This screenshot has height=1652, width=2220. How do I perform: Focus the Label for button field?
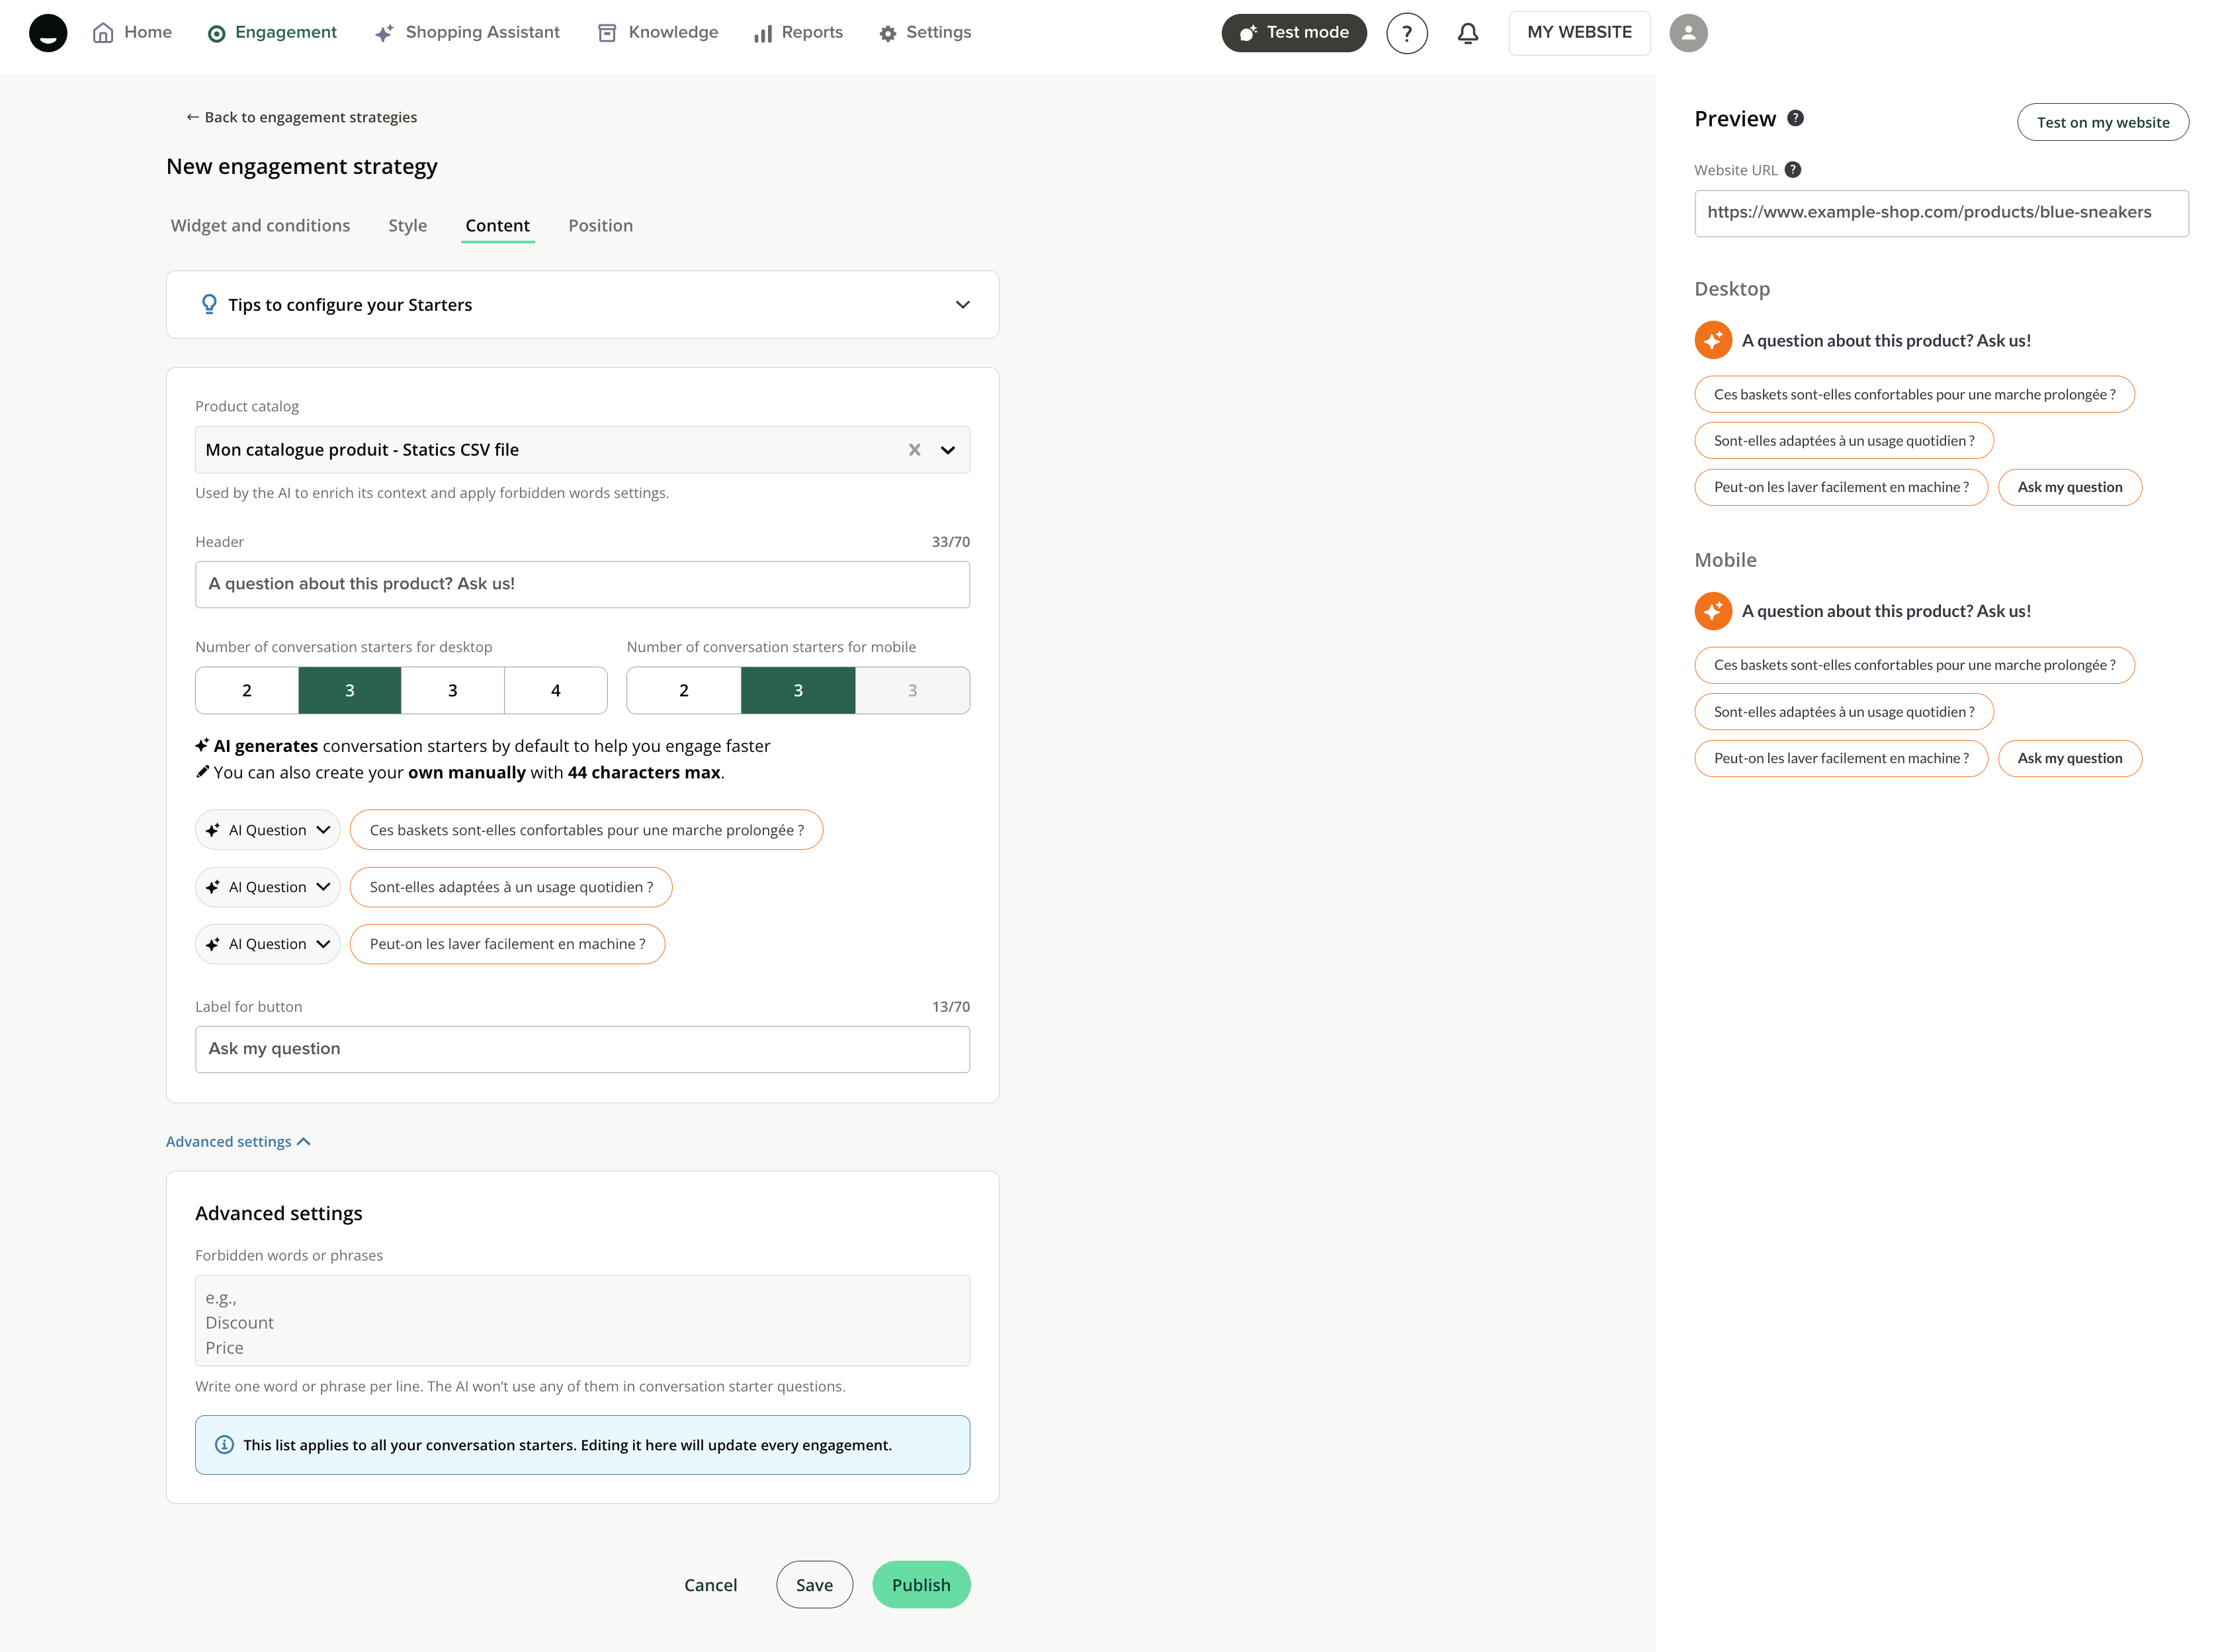(x=582, y=1049)
